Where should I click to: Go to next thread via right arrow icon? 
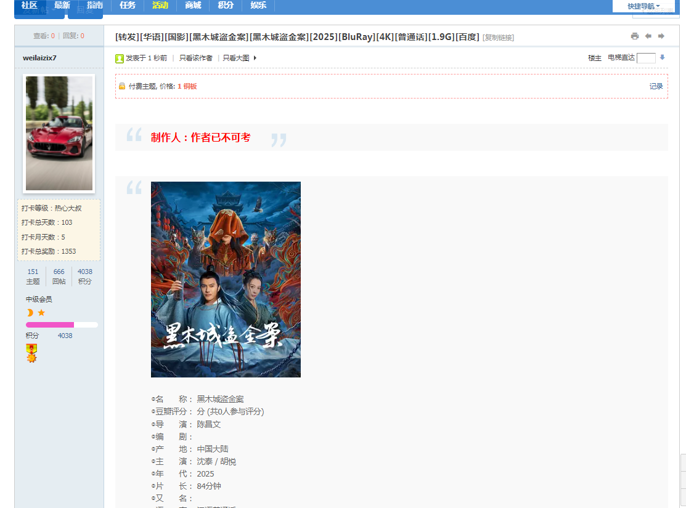(x=661, y=36)
